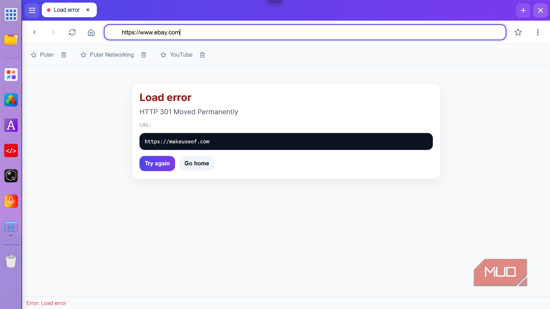Image resolution: width=550 pixels, height=309 pixels.
Task: Launch the purple letter A editor app
Action: 11,125
